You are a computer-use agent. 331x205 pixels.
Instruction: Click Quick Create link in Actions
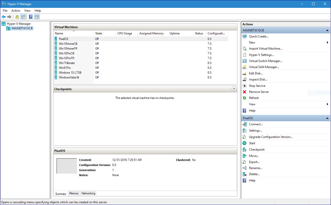(x=259, y=36)
